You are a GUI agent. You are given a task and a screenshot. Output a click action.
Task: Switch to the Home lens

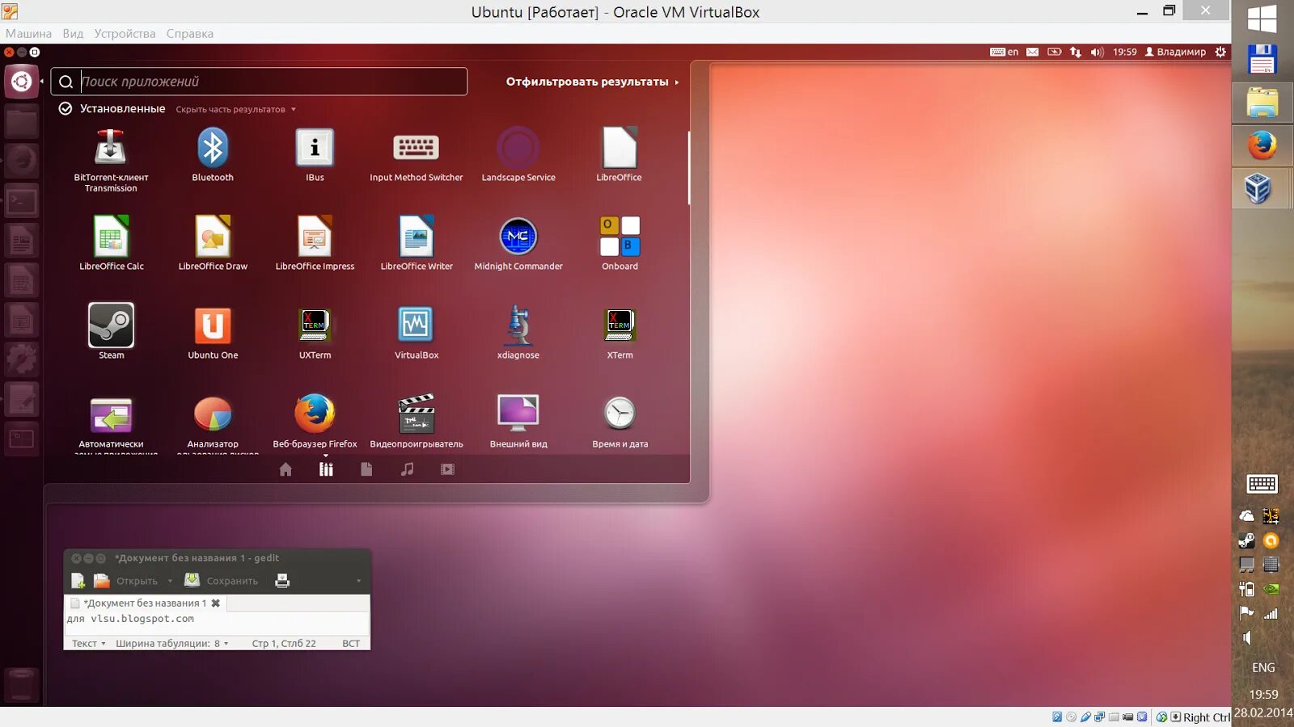285,469
